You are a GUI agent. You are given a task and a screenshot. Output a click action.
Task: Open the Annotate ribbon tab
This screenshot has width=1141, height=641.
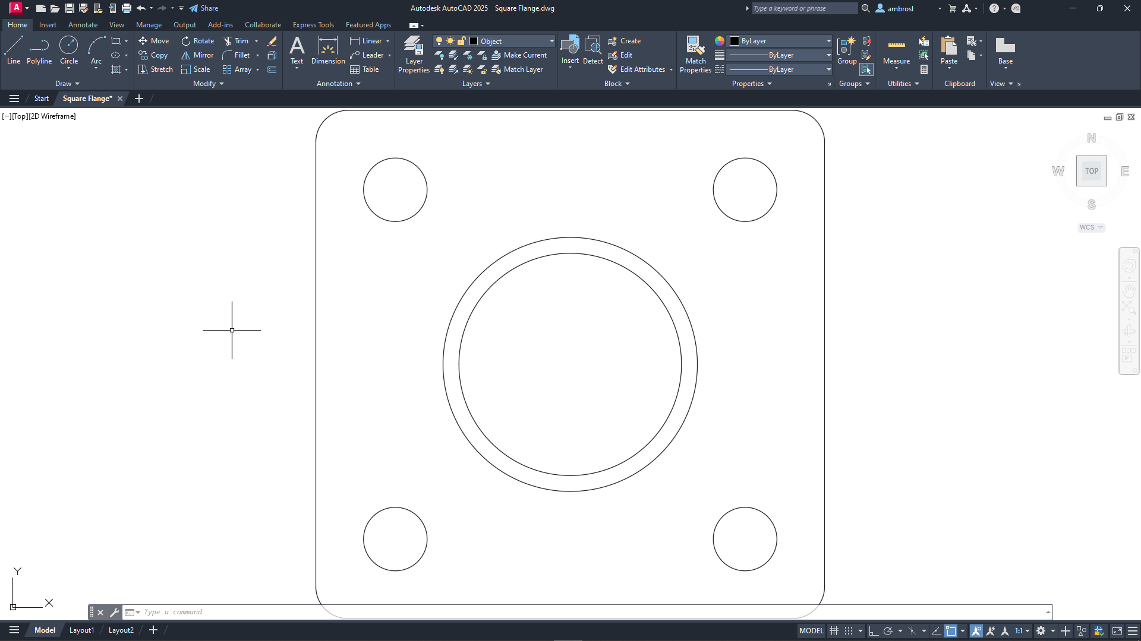click(83, 25)
